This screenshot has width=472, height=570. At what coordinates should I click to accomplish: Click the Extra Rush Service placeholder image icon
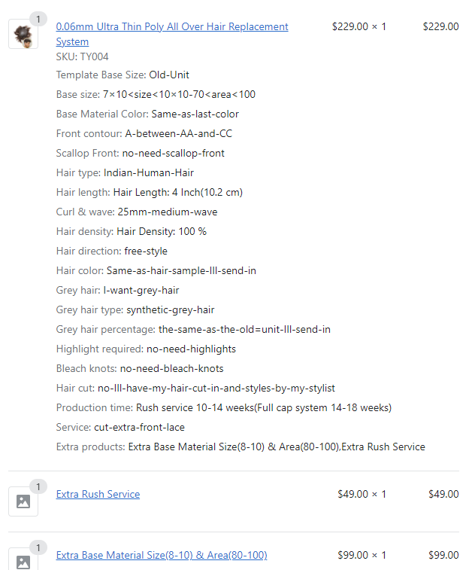tap(23, 501)
